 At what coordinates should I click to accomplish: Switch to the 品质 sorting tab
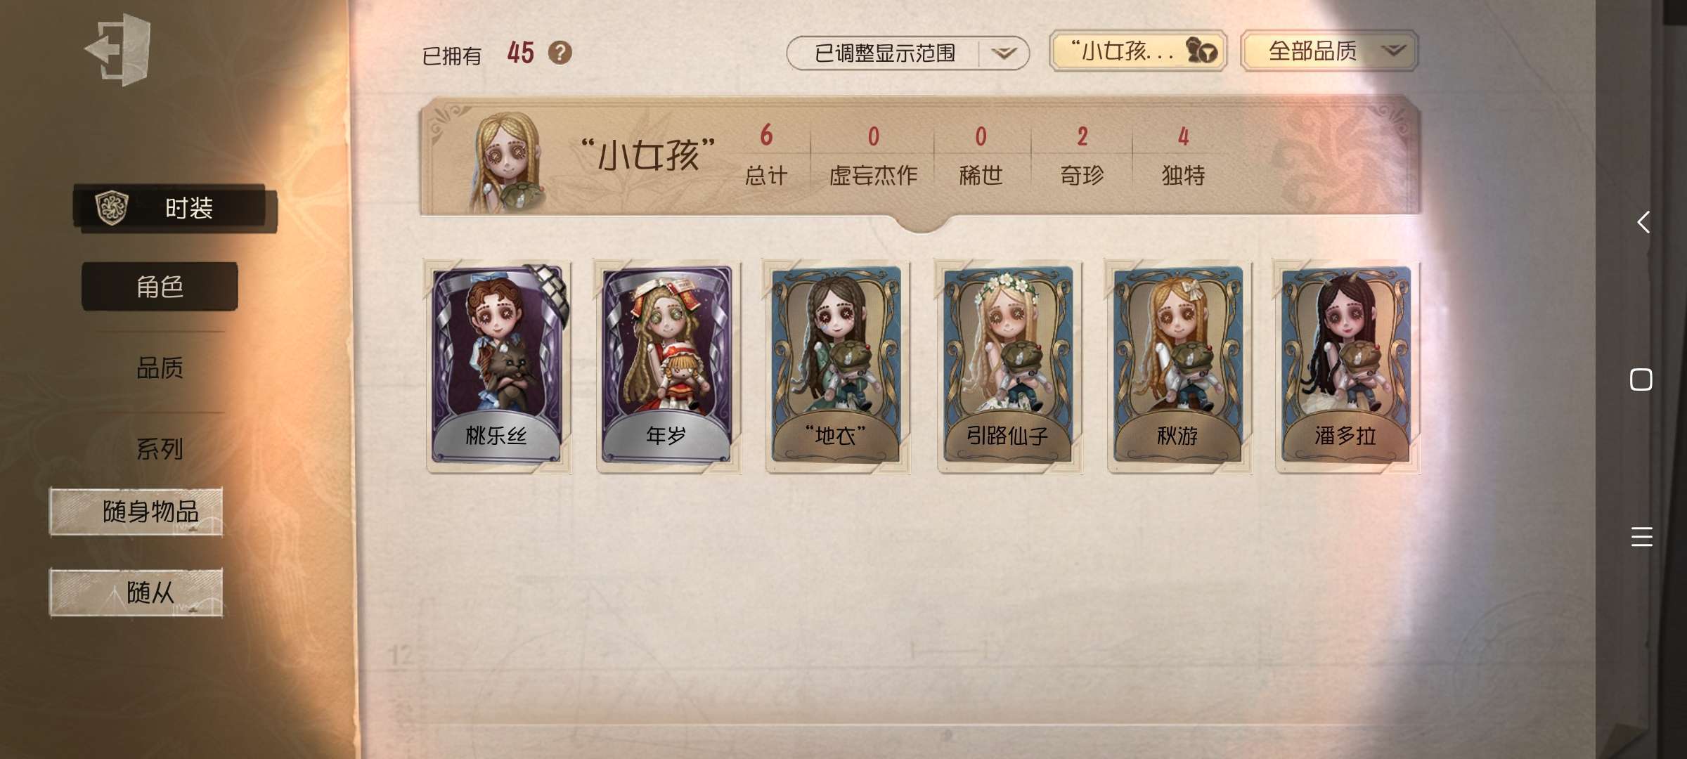coord(160,368)
